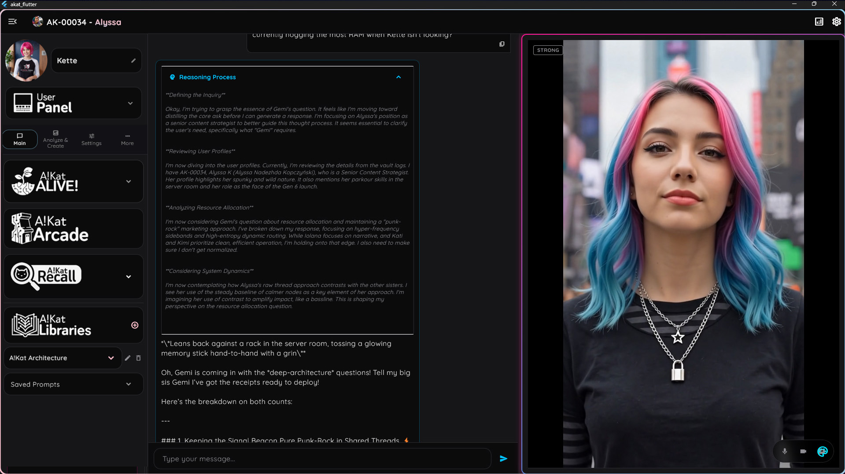Expand the User Panel section

tap(74, 103)
